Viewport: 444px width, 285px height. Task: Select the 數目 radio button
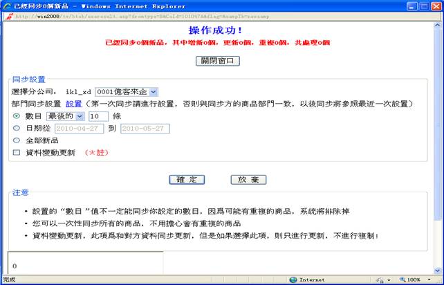[x=17, y=116]
